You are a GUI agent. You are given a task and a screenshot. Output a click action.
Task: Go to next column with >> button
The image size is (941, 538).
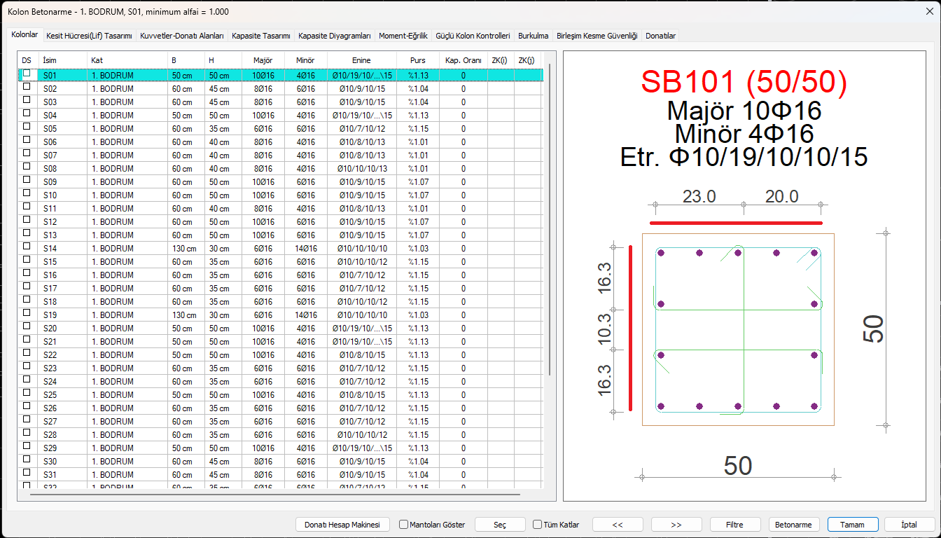(x=676, y=524)
